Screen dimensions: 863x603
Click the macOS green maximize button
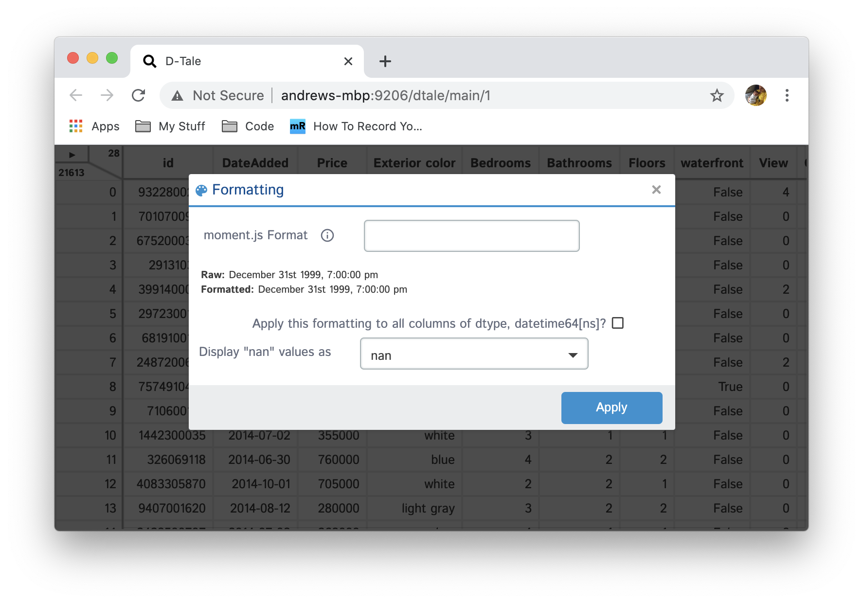point(112,58)
